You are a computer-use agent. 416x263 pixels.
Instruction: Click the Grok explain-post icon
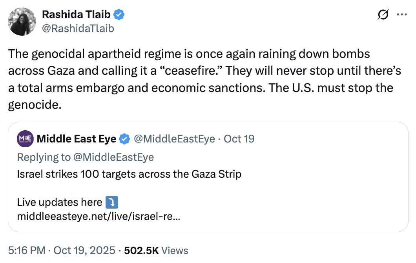pos(383,15)
